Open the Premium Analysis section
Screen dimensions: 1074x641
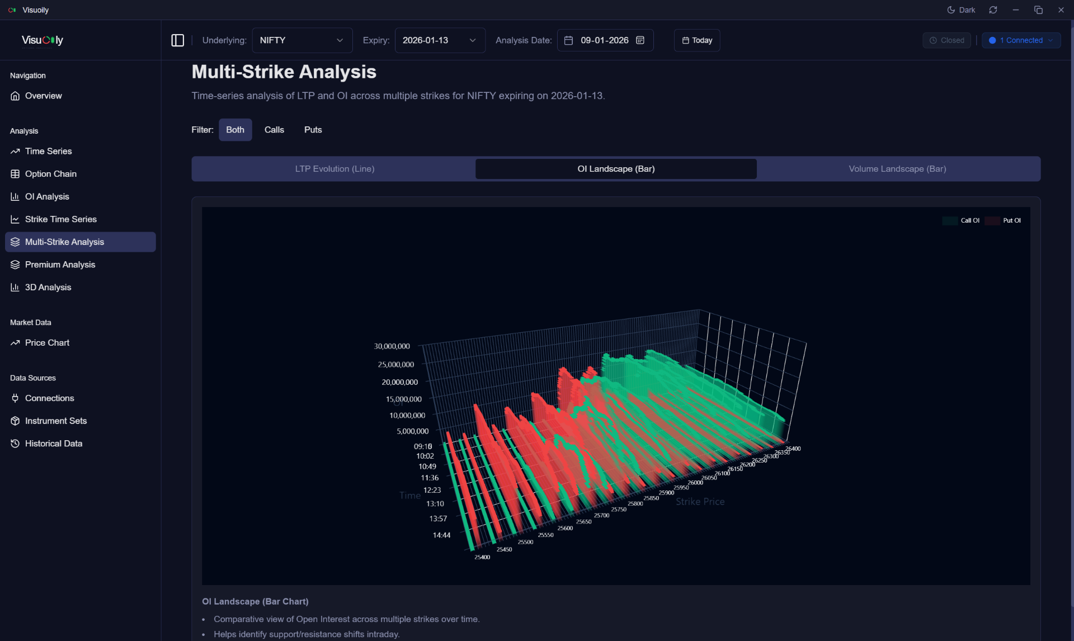(x=60, y=265)
